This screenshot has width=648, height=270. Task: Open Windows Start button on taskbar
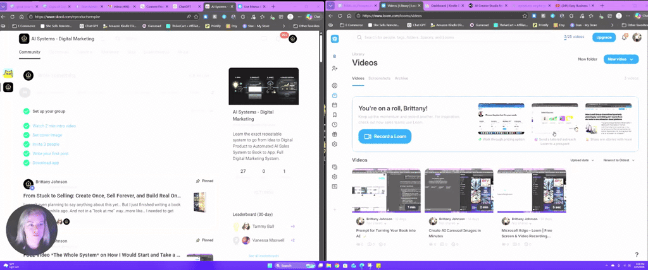point(270,266)
